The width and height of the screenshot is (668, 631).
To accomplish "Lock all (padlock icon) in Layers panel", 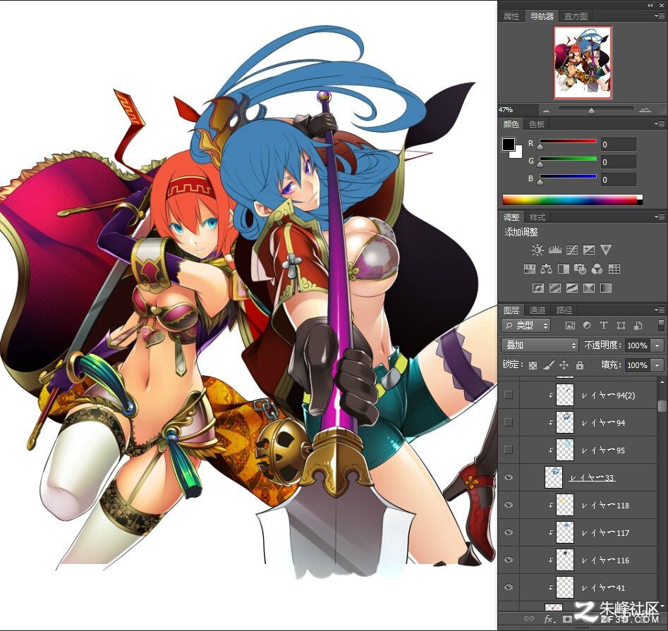I will coord(579,365).
